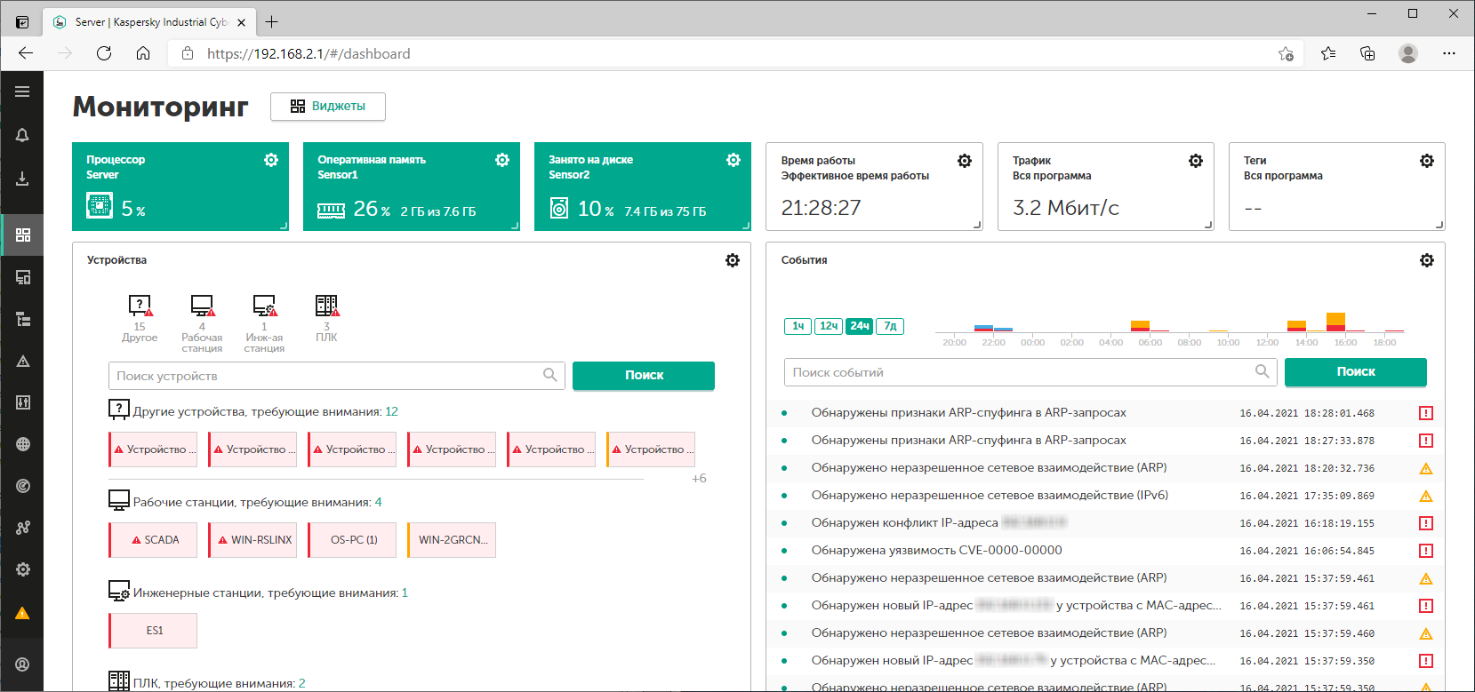Click the download icon in sidebar
The width and height of the screenshot is (1475, 692).
pos(22,179)
